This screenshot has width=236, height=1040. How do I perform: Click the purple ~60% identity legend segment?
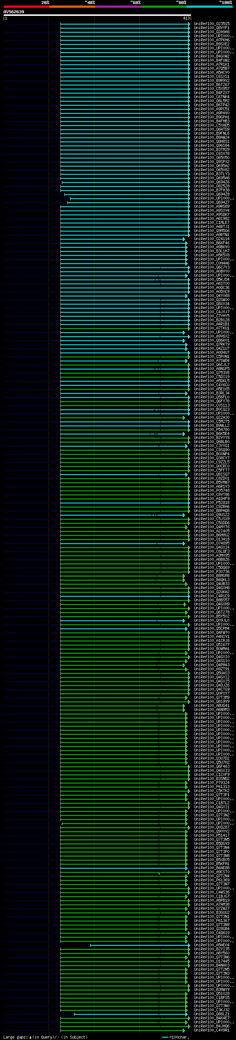118,7
